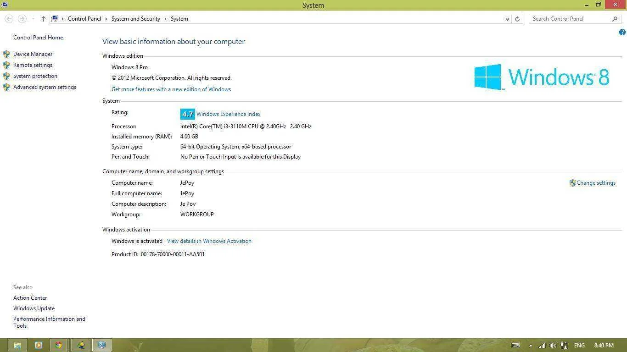Click the ENG language indicator
Image resolution: width=627 pixels, height=352 pixels.
[579, 346]
